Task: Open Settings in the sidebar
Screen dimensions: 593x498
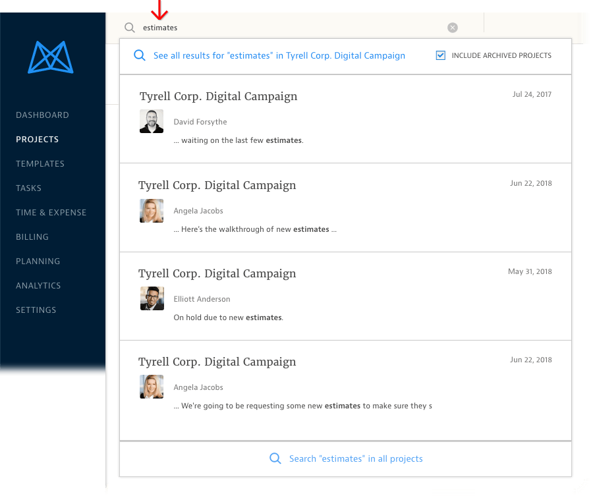Action: click(36, 310)
